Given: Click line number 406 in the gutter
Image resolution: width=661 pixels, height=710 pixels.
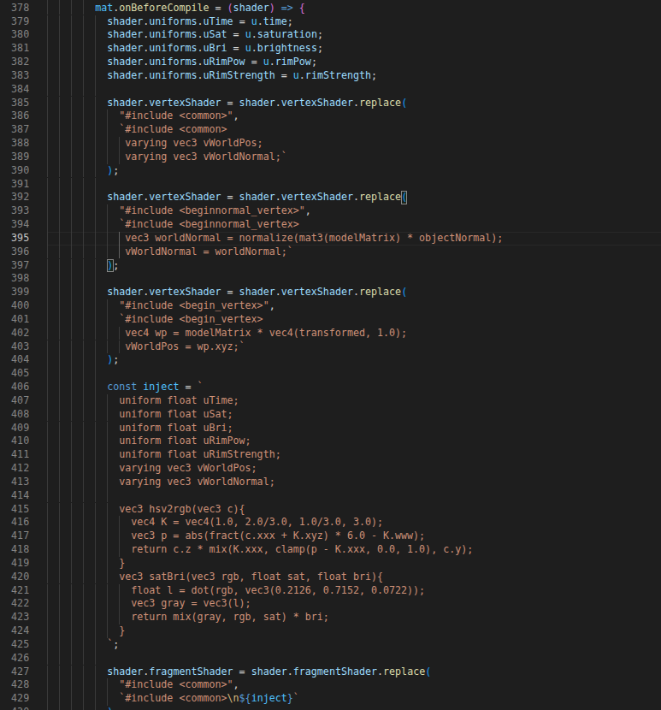Looking at the screenshot, I should [19, 387].
